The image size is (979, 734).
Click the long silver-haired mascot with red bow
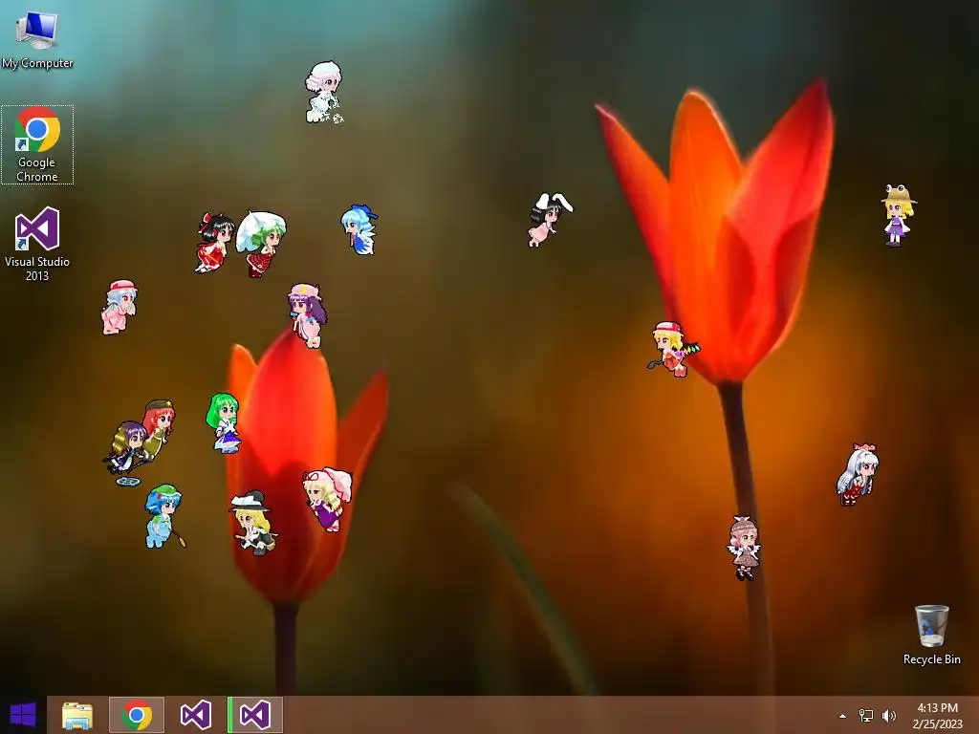(858, 474)
